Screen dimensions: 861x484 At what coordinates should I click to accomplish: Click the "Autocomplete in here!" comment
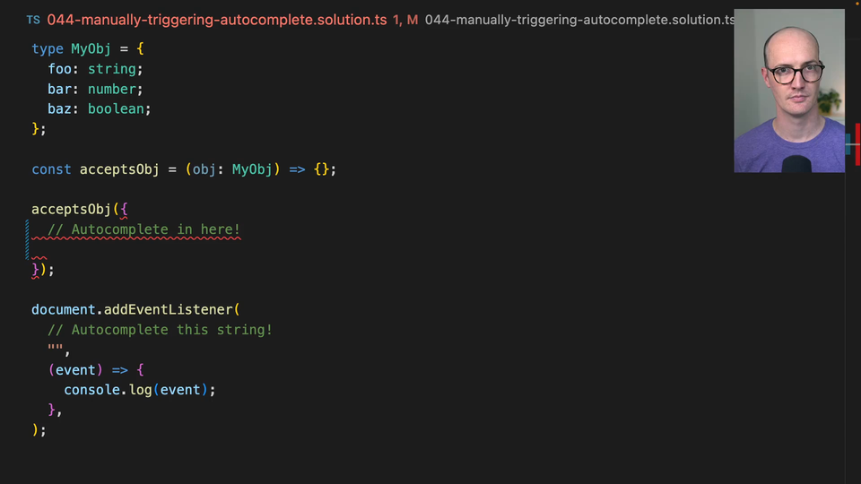(x=143, y=229)
